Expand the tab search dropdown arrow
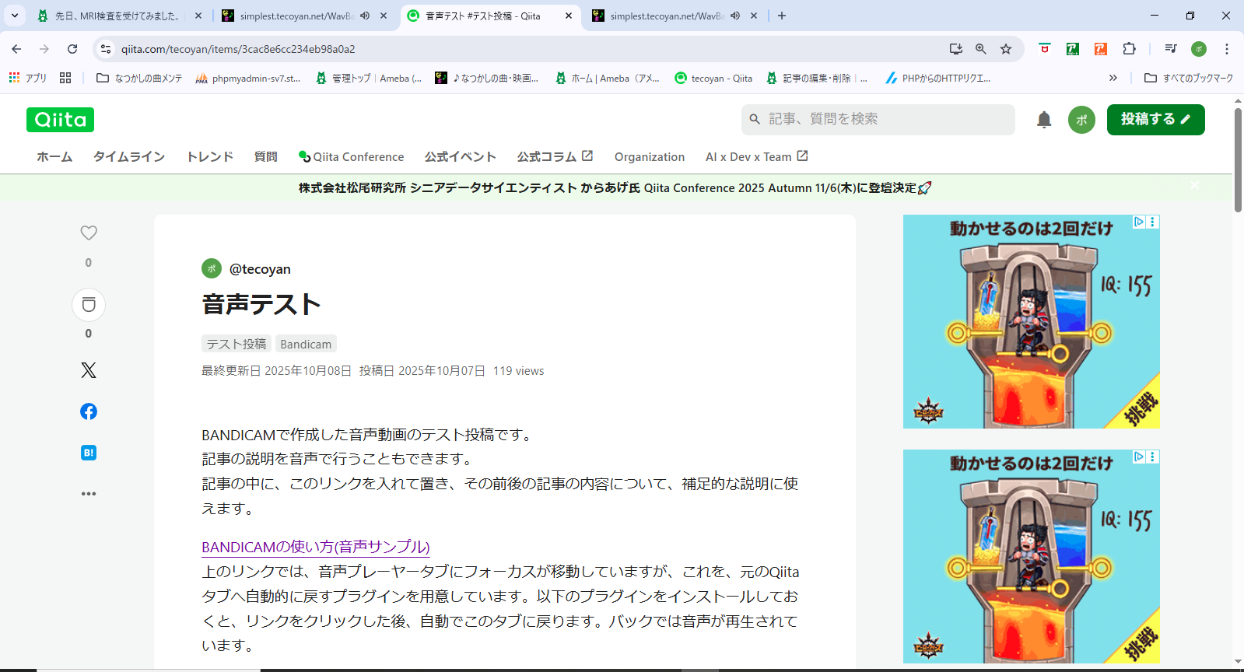Image resolution: width=1244 pixels, height=672 pixels. coord(15,16)
